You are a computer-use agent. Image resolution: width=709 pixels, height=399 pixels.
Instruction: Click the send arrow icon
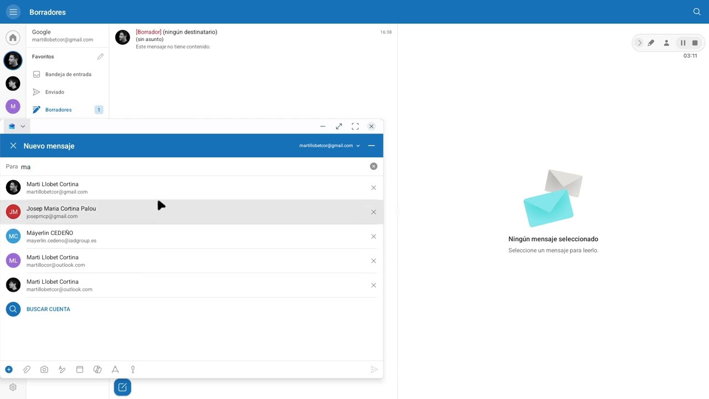[374, 370]
